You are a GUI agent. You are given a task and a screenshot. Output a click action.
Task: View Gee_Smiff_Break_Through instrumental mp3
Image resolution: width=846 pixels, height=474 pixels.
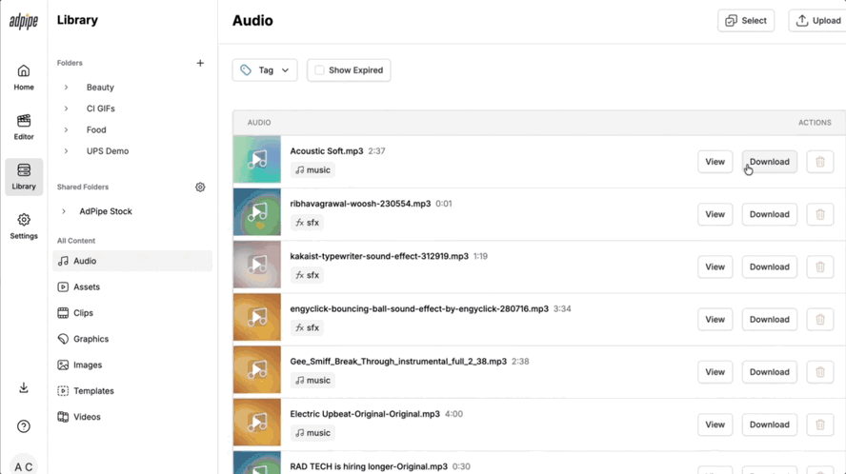[715, 372]
